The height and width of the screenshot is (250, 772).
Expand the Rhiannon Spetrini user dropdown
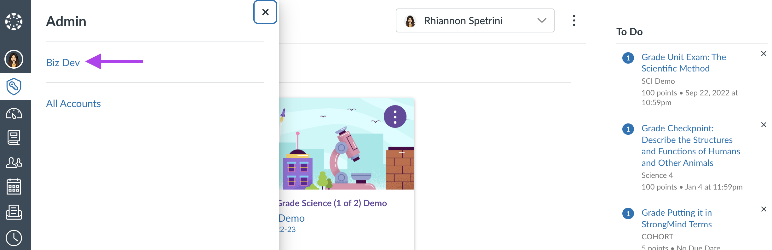(475, 21)
